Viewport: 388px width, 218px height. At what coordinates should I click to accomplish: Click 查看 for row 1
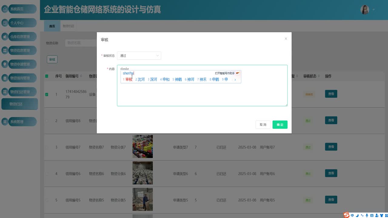331,94
